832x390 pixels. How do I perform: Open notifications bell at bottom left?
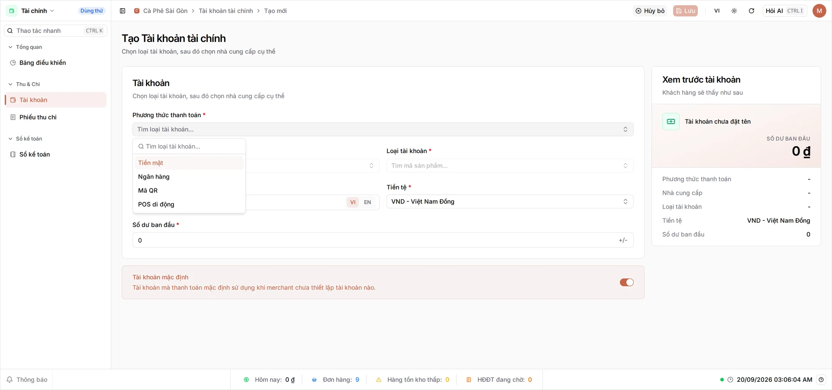[x=27, y=380]
